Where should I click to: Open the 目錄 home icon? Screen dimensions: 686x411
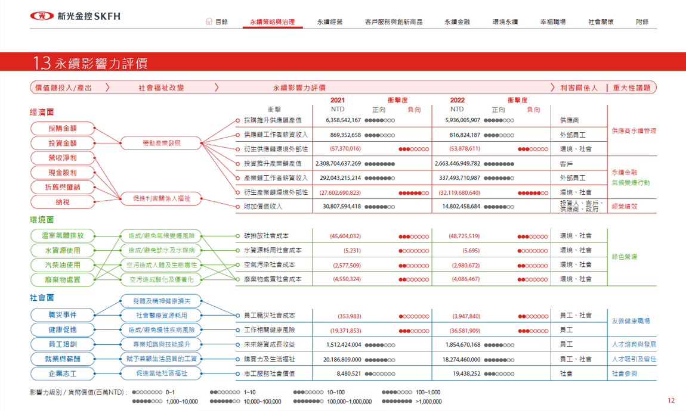(209, 21)
